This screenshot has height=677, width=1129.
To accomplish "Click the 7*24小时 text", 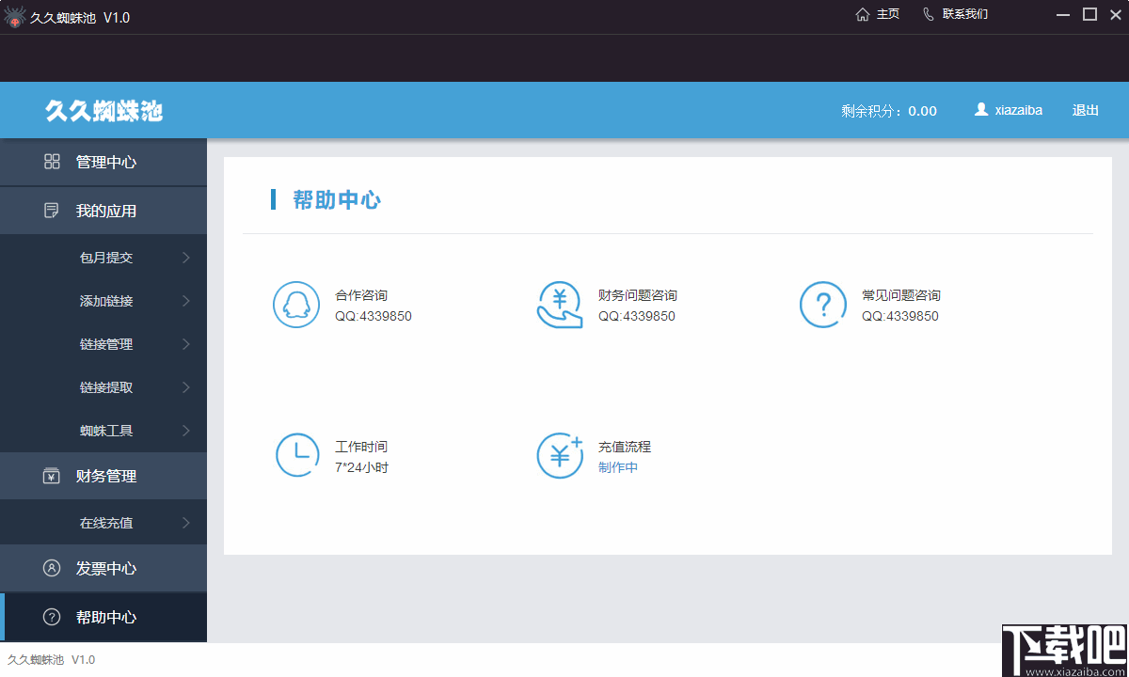I will [x=361, y=467].
